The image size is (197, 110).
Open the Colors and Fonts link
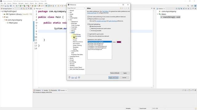92,13
